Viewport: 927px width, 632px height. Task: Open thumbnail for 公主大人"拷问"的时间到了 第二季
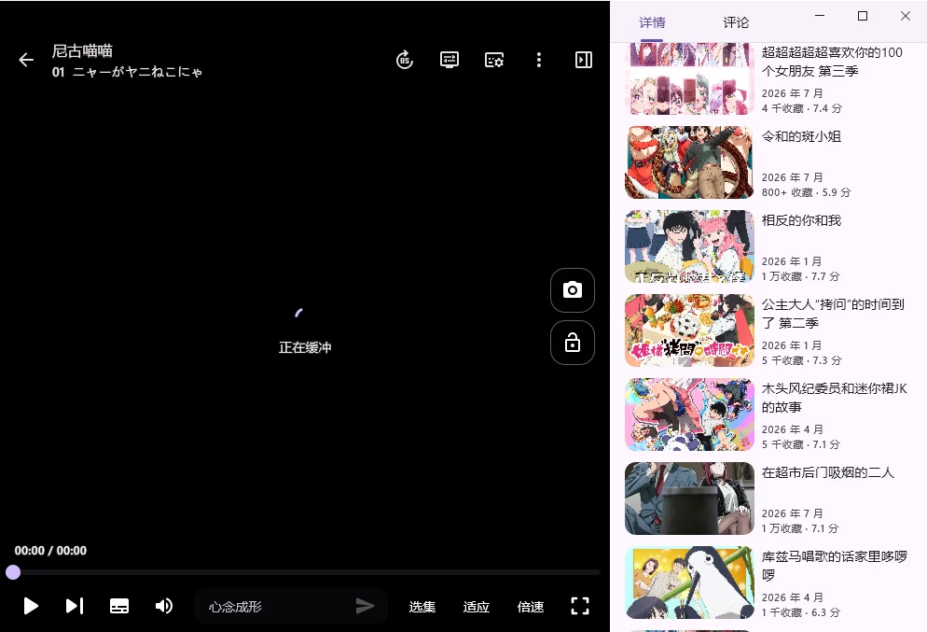point(689,330)
